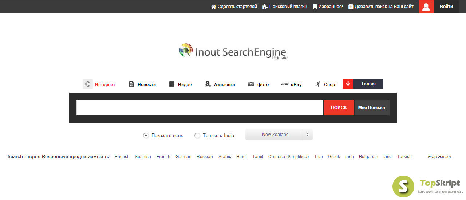466x200 pixels.
Task: Click the Мне Повезет button
Action: [x=372, y=108]
